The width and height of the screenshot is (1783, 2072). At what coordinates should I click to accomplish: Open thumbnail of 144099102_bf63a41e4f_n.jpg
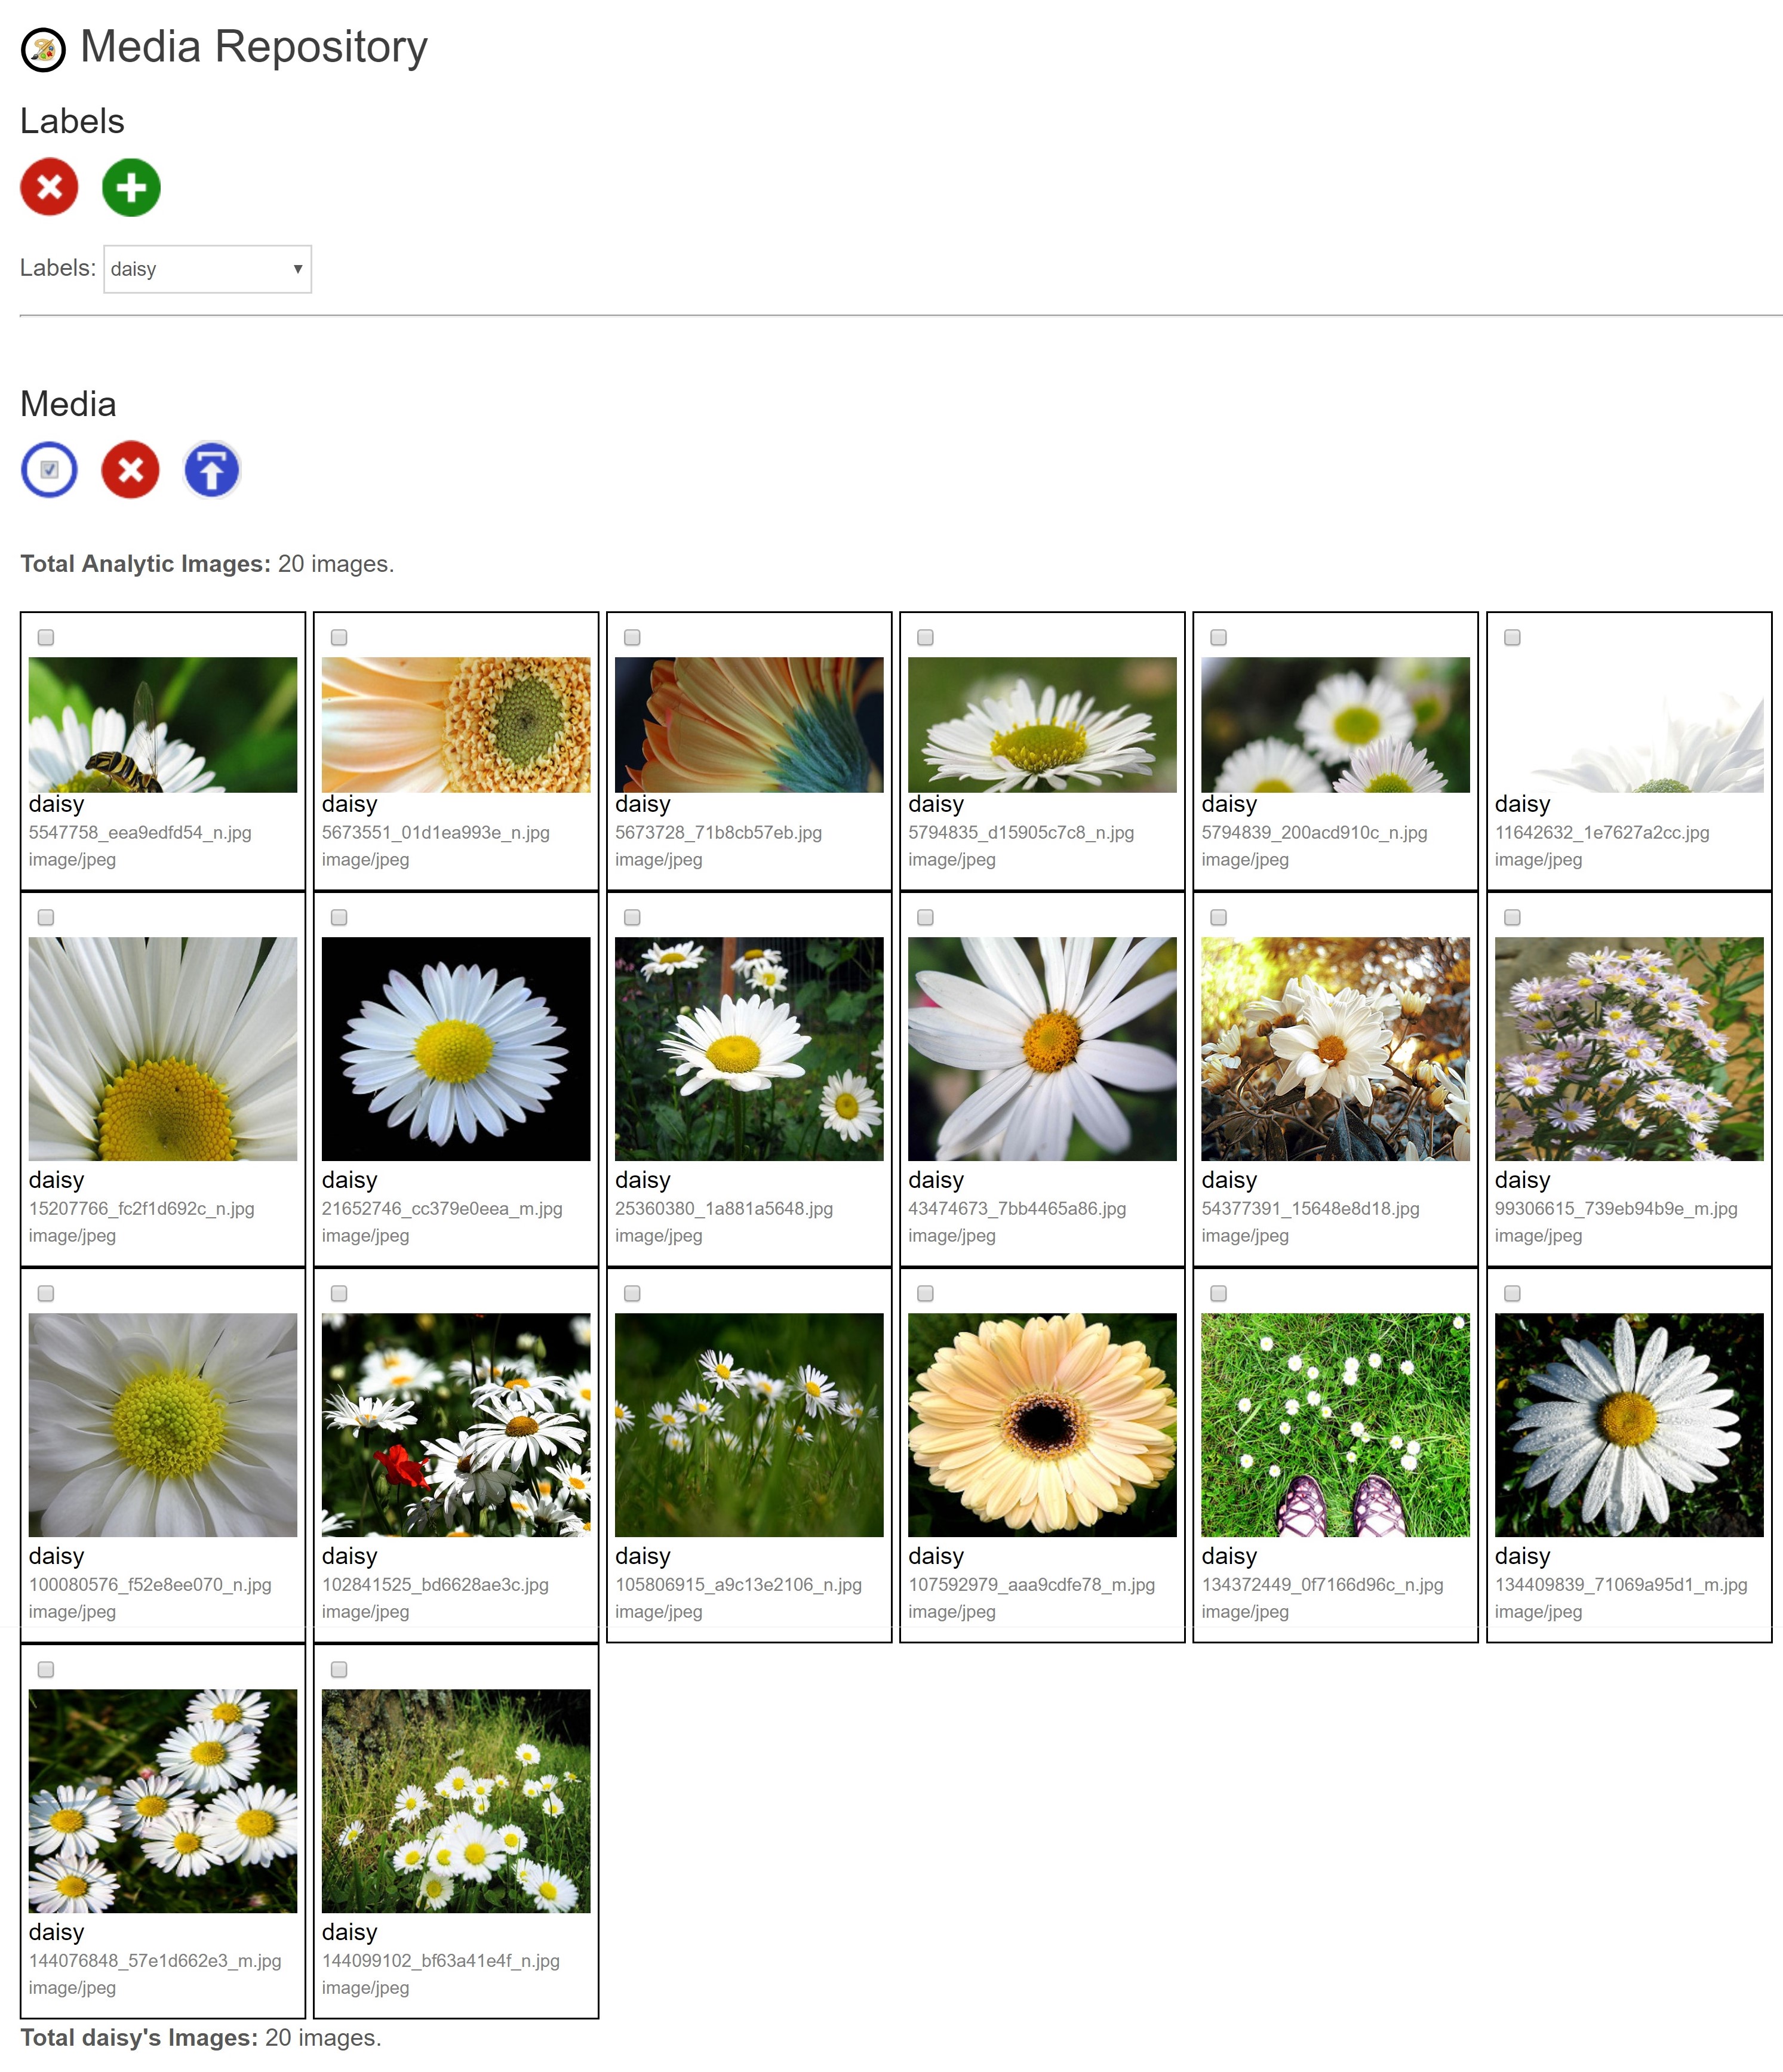tap(456, 1801)
